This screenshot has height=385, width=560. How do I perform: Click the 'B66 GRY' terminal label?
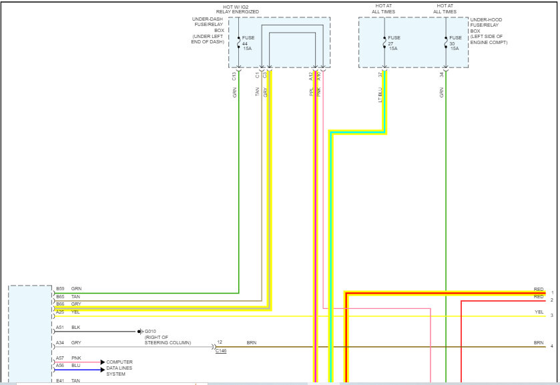tap(69, 304)
